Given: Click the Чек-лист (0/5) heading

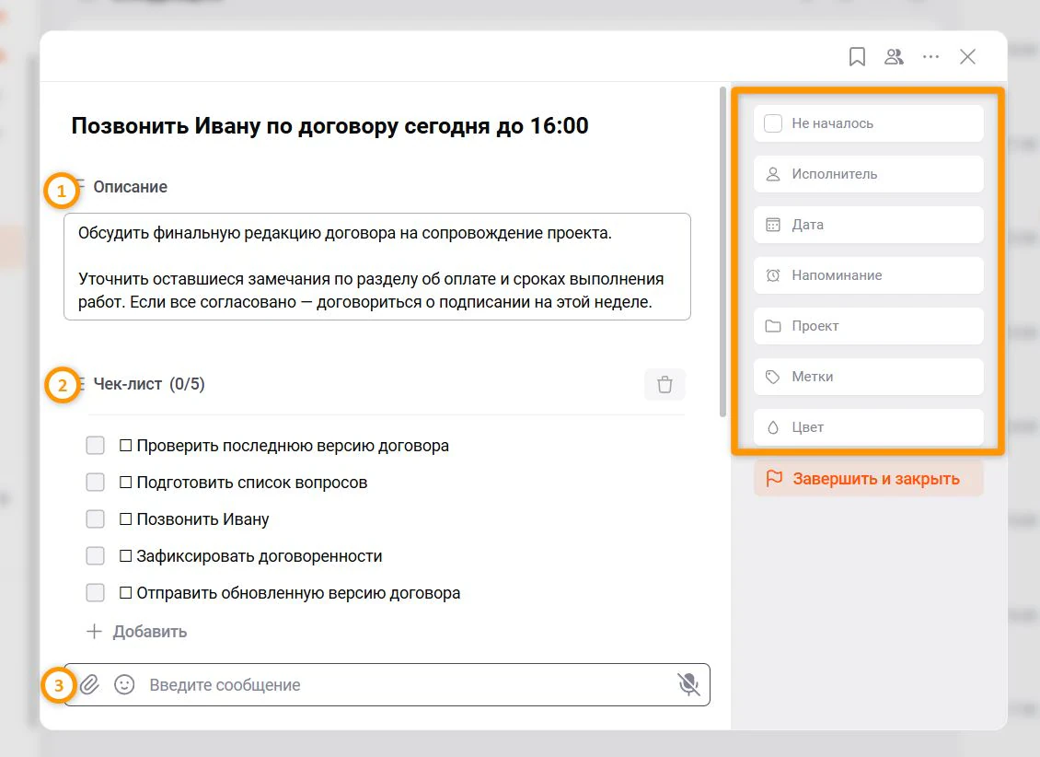Looking at the screenshot, I should [x=149, y=384].
